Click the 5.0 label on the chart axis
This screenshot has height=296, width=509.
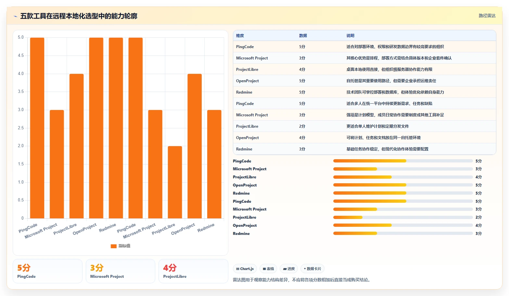[x=21, y=37]
